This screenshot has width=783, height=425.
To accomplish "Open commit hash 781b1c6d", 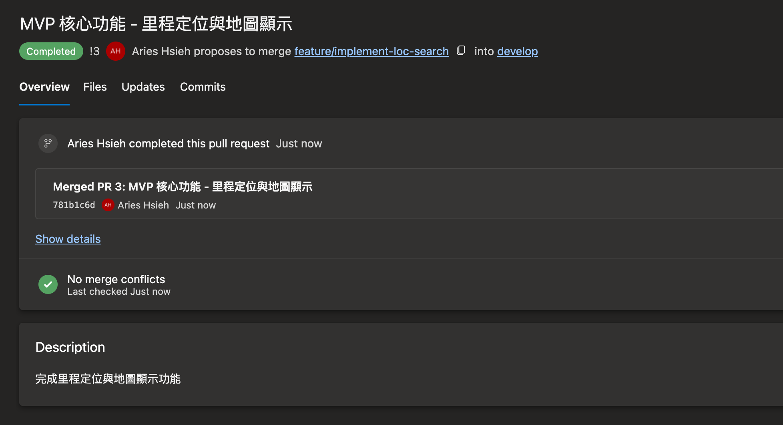I will point(74,205).
